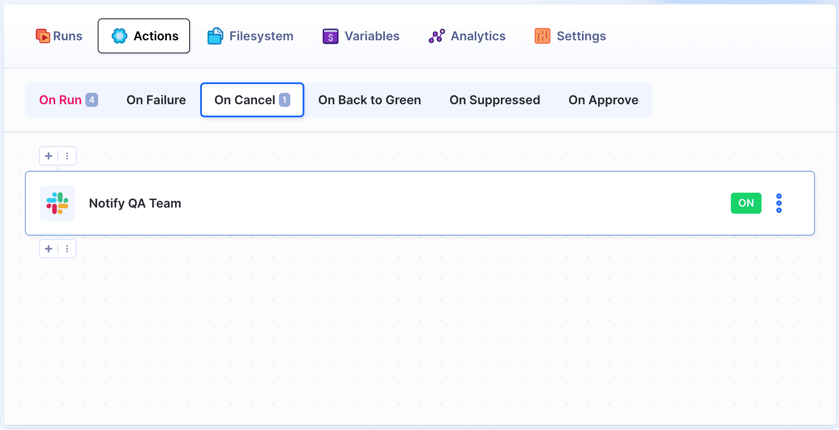839x430 pixels.
Task: Switch to the On Failure tab
Action: pyautogui.click(x=156, y=100)
